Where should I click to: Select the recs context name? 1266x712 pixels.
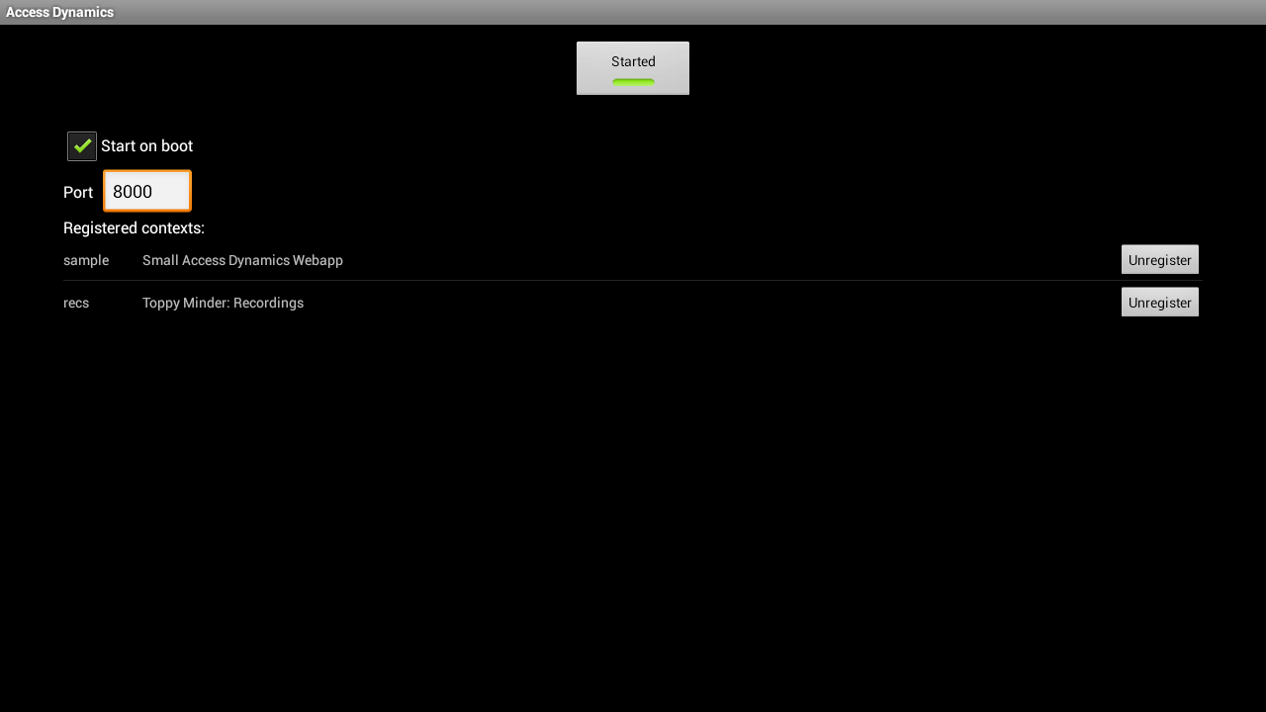[76, 303]
